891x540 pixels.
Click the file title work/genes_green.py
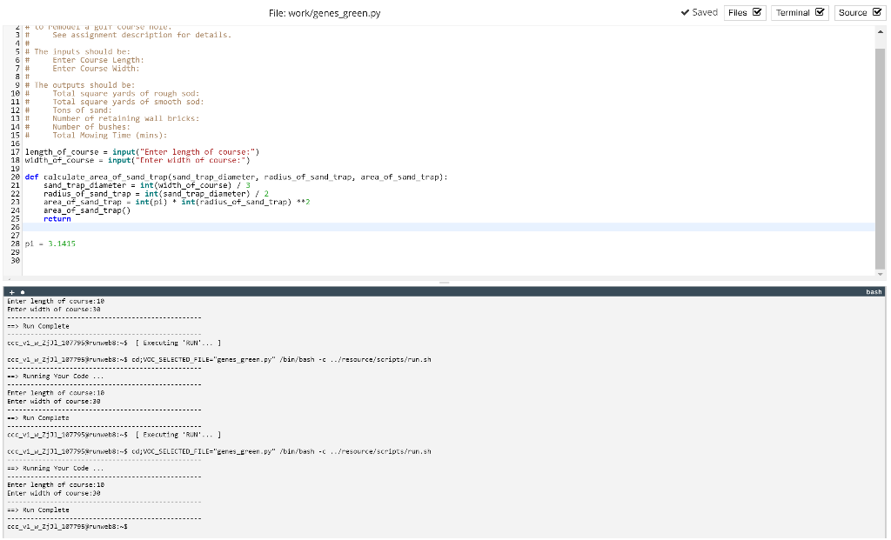325,13
